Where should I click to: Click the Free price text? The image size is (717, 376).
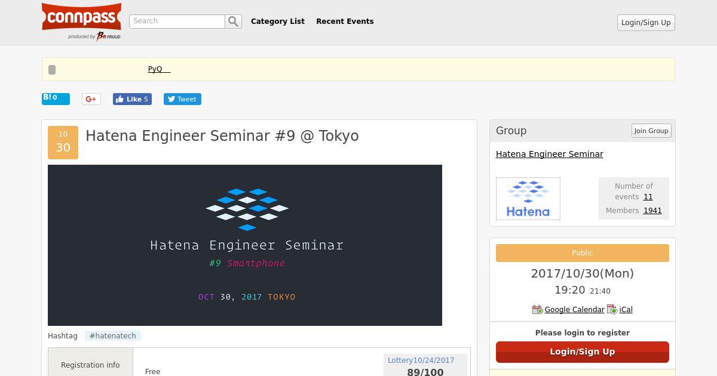tap(153, 371)
